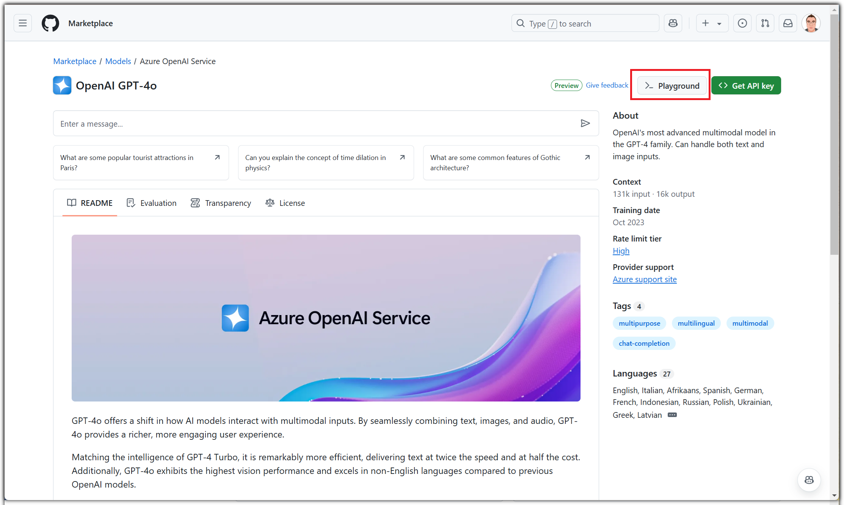Open Paris tourist attractions prompt
Viewport: 844px width, 505px height.
click(141, 163)
